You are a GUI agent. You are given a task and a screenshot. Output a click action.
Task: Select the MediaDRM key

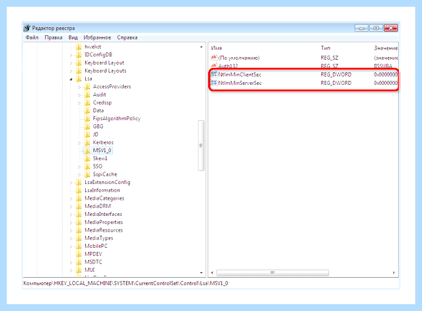click(98, 206)
